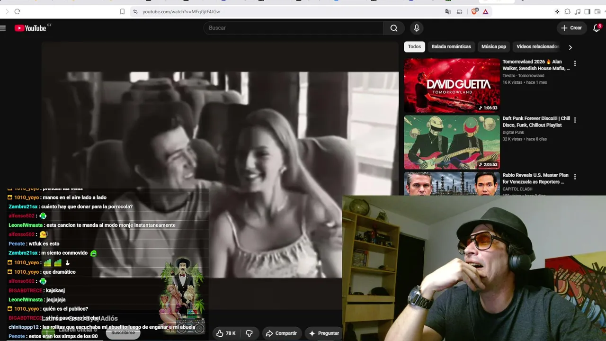Select the Videos relacionados chip
The width and height of the screenshot is (606, 341).
(538, 46)
